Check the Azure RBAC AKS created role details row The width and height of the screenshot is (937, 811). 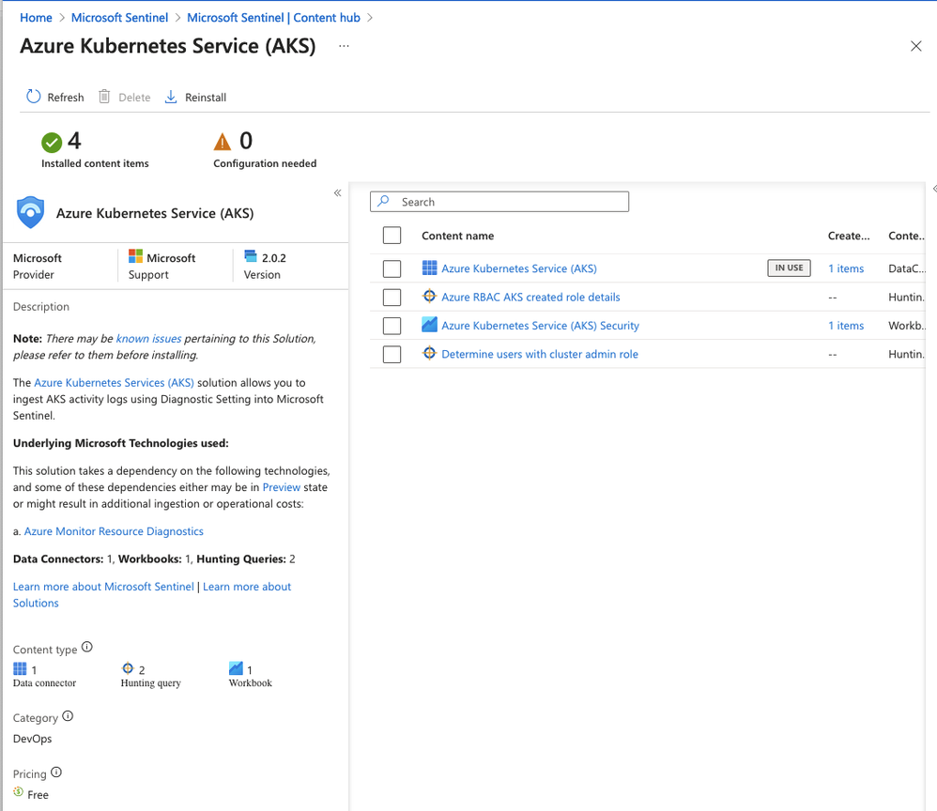[392, 298]
